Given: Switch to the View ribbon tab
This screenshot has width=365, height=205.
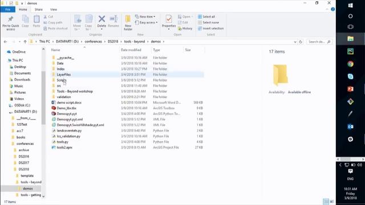Looking at the screenshot, I should click(53, 10).
